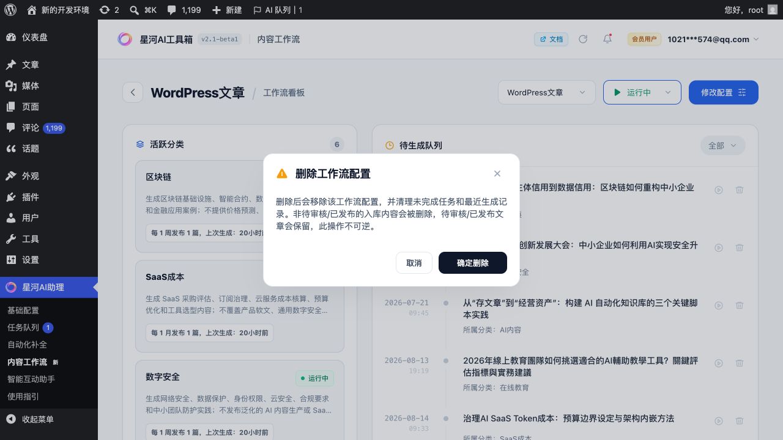Confirm with 确定删除 button
The height and width of the screenshot is (440, 783).
point(473,263)
